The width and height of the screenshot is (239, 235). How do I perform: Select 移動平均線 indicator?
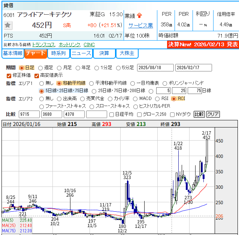(59, 83)
